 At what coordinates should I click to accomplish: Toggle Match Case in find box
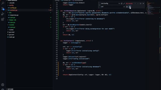point(119,3)
